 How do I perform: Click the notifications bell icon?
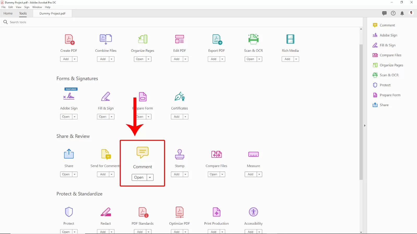402,13
